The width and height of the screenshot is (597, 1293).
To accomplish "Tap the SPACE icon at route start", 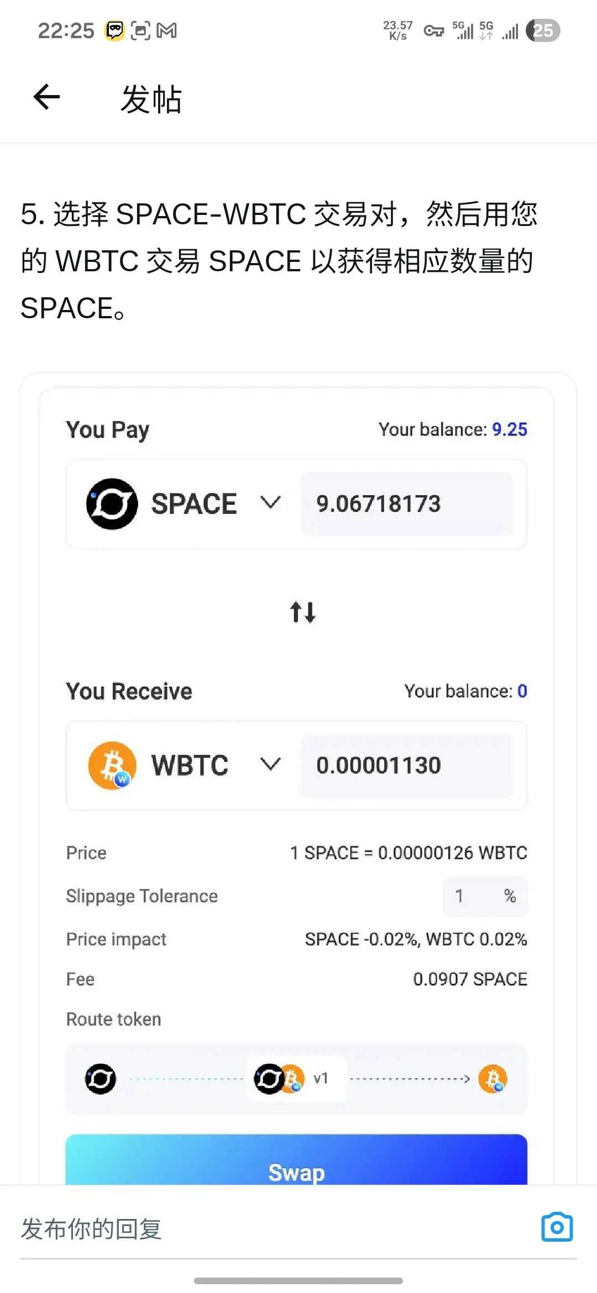I will [x=101, y=1079].
